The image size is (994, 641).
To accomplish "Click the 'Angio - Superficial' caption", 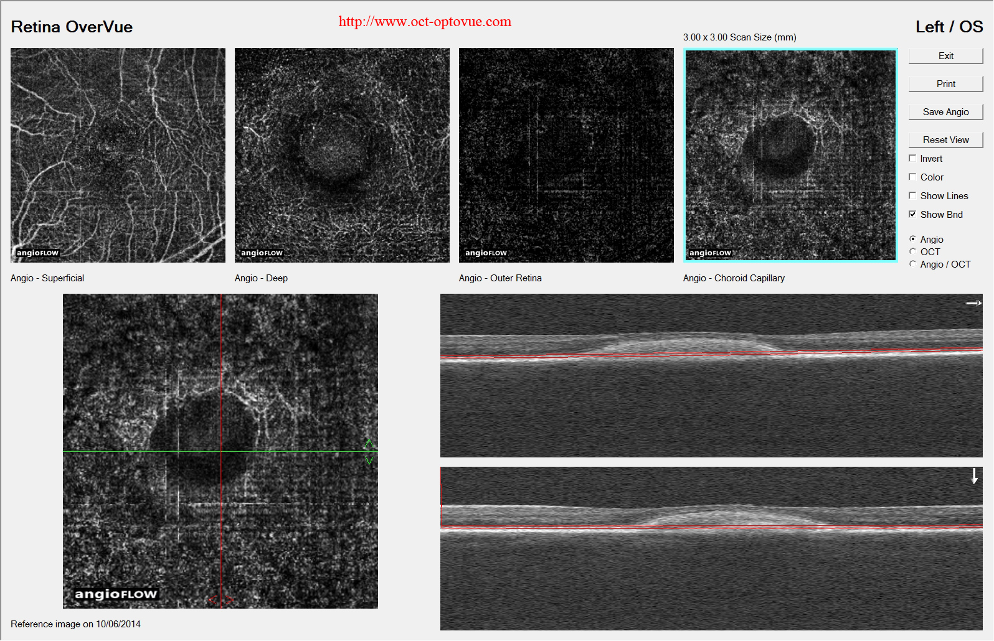I will (x=47, y=278).
